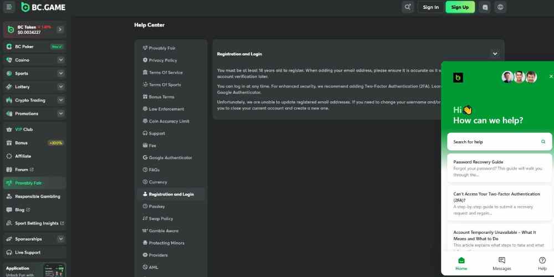Open the search magnifier in header
This screenshot has width=554, height=277.
[408, 7]
